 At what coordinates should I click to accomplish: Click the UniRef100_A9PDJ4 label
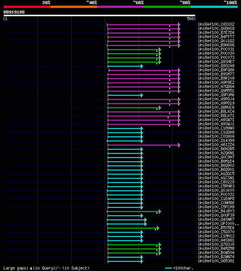point(216,99)
